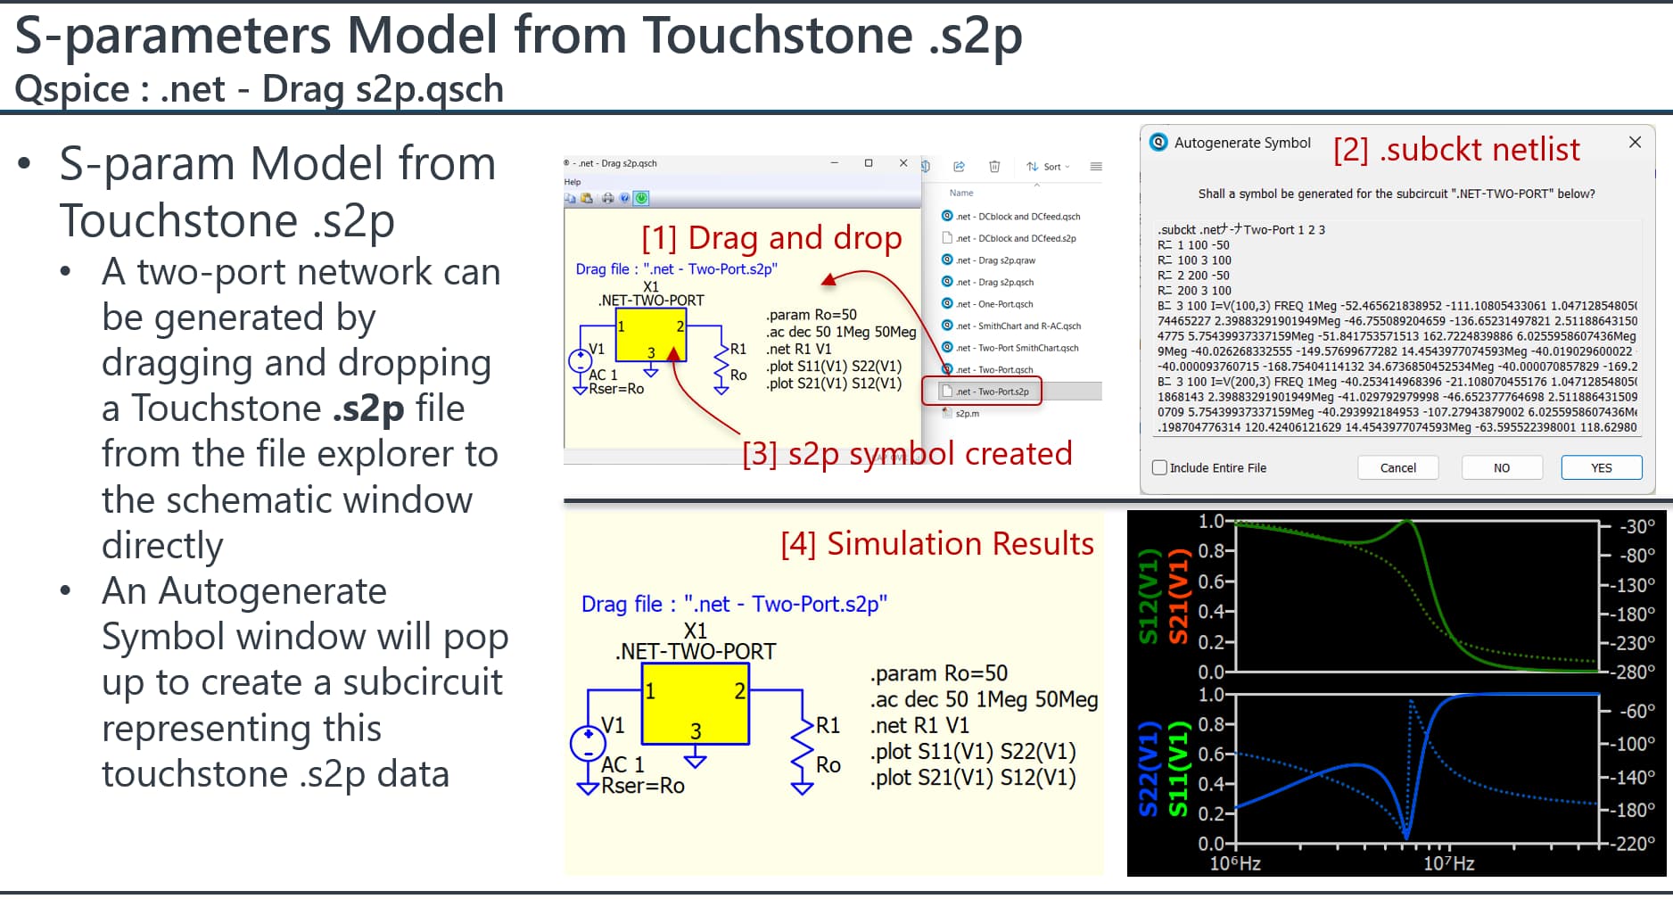
Task: Click the green Run simulation toolbar icon
Action: [x=641, y=198]
